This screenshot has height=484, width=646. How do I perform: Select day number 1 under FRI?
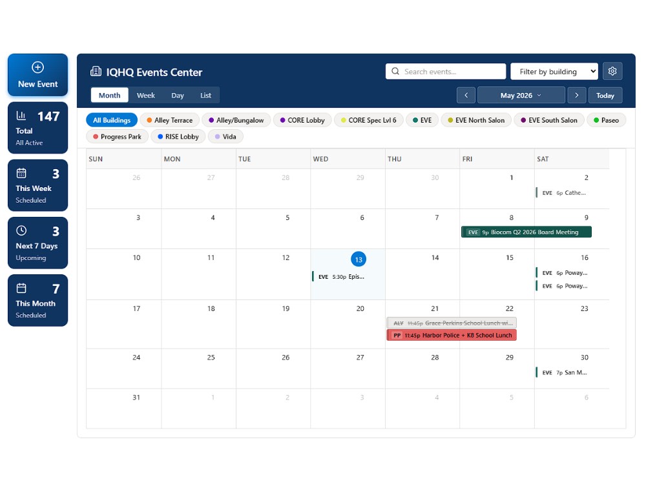pyautogui.click(x=511, y=177)
